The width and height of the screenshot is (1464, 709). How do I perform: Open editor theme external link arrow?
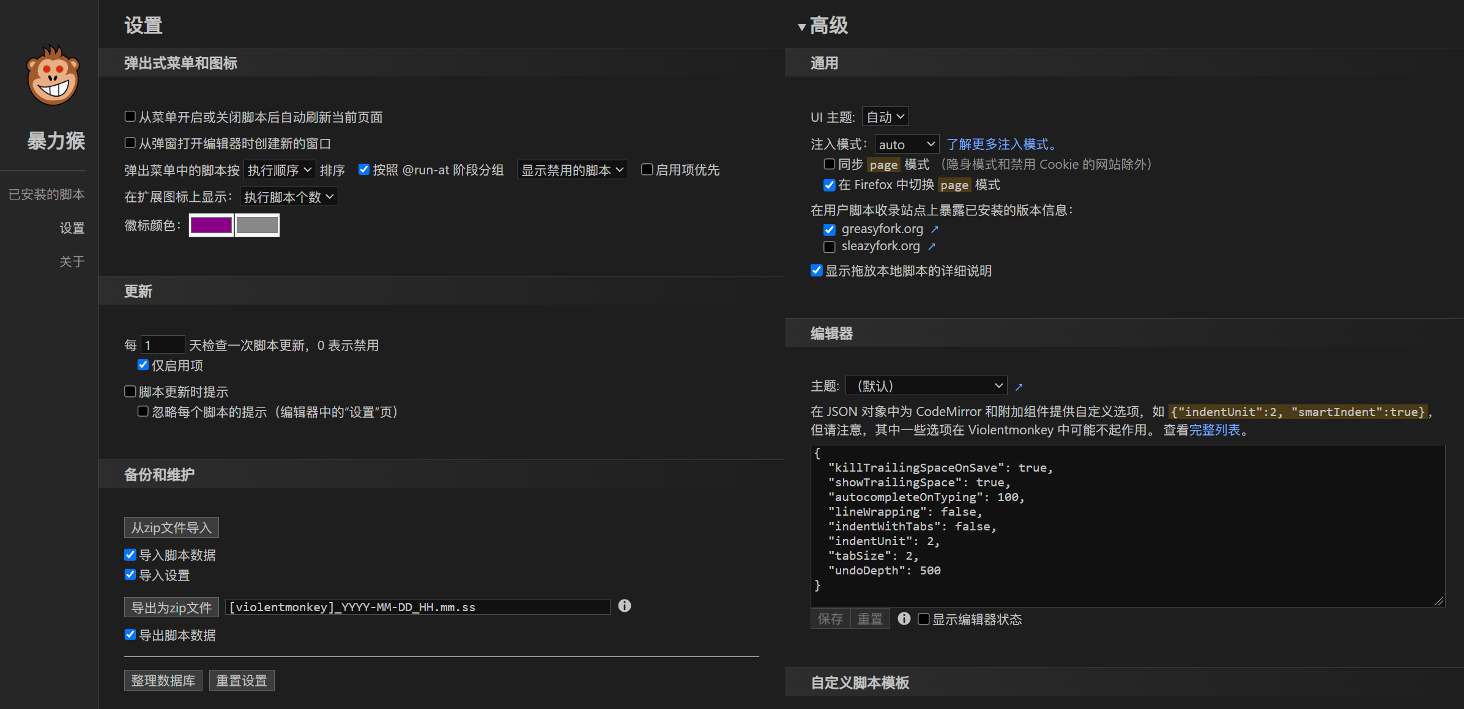point(1019,387)
